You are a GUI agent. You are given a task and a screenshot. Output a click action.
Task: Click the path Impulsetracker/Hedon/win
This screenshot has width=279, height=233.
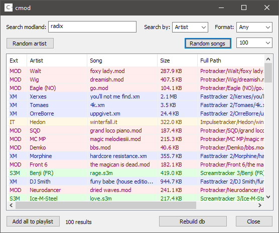[232, 122]
